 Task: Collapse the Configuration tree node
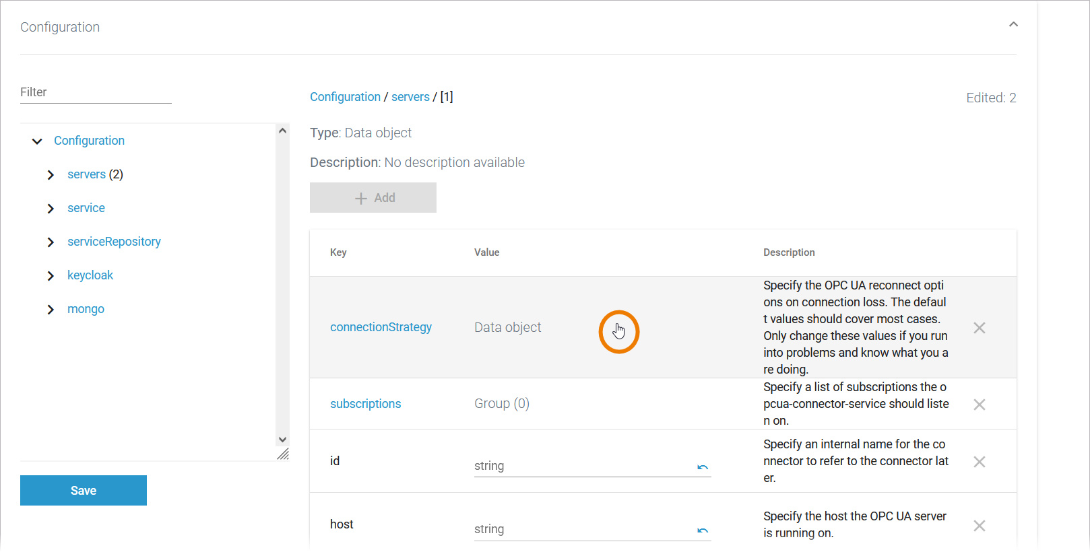38,141
